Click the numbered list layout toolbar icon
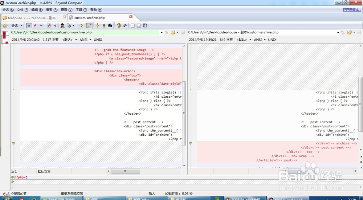 pos(139,25)
